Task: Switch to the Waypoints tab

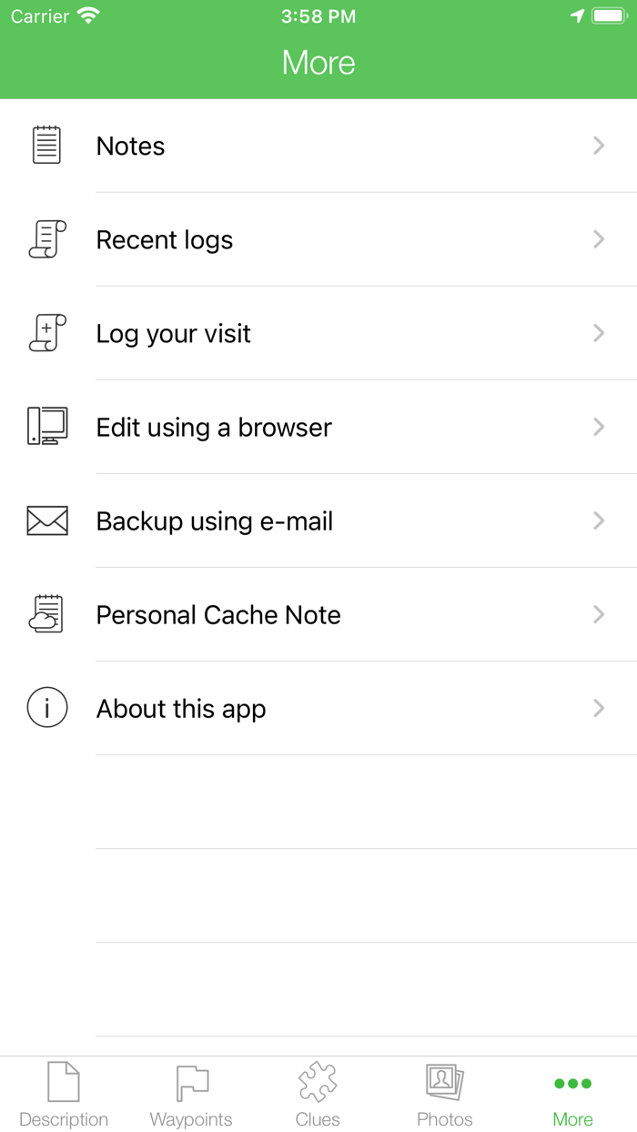Action: coord(190,1095)
